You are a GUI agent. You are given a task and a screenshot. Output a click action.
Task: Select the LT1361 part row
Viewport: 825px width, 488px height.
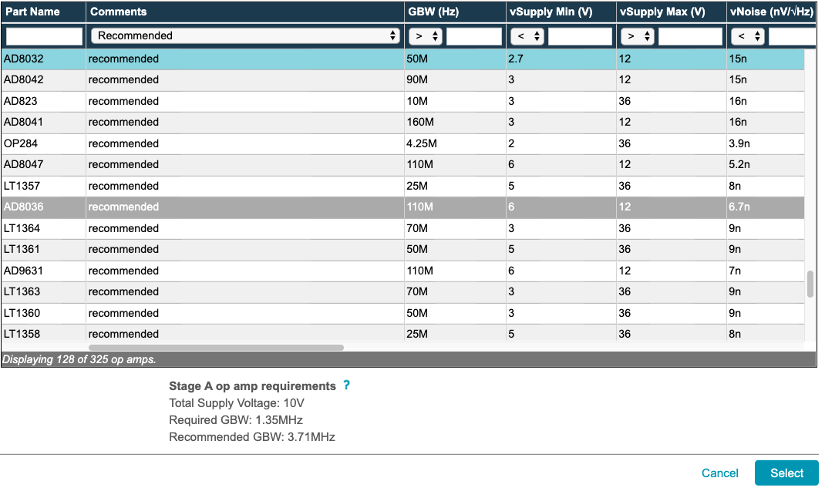pos(402,249)
